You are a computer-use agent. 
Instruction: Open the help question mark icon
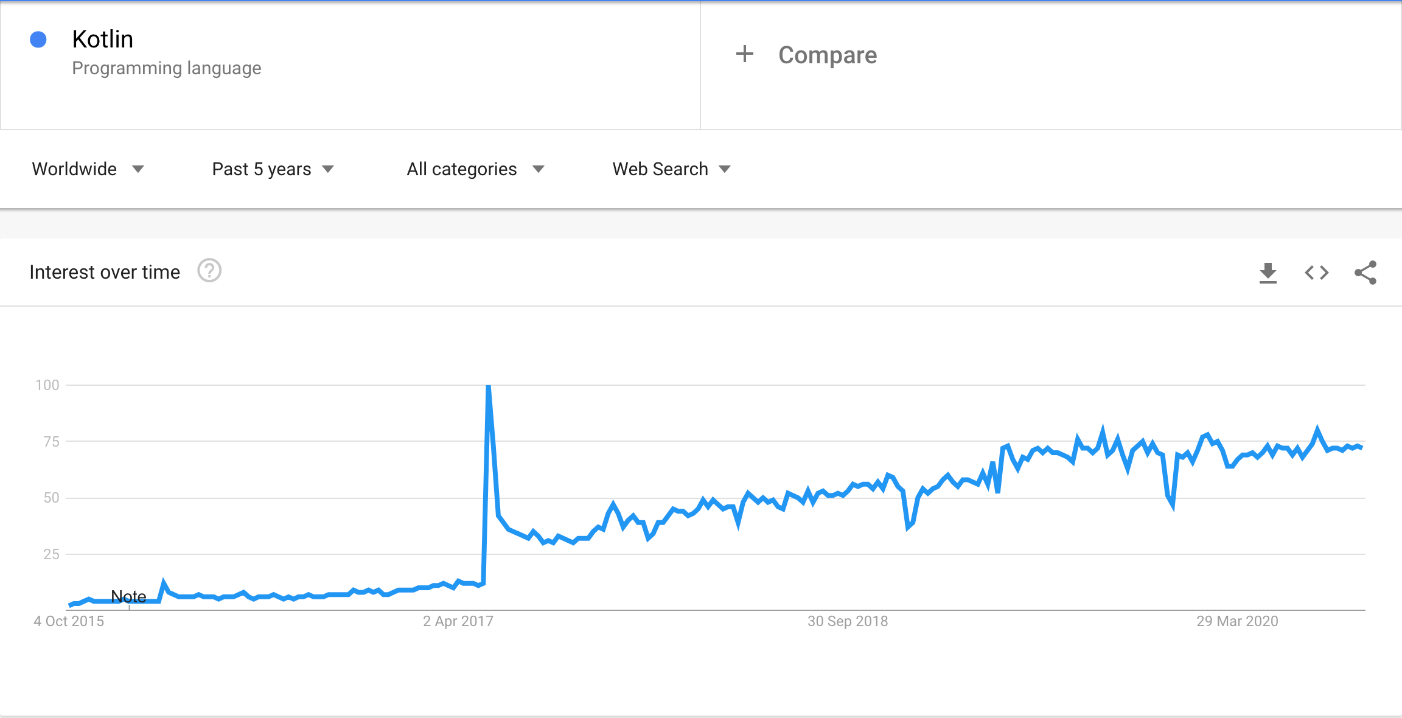click(209, 271)
